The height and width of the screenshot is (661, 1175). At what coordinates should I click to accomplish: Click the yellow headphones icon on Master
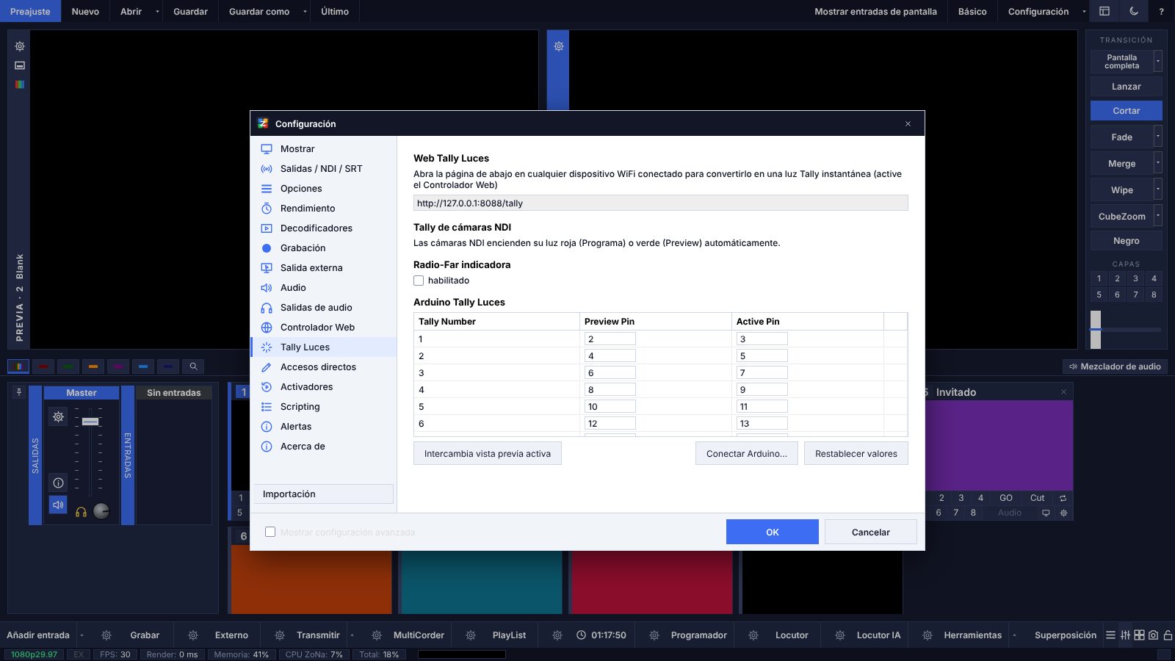click(82, 512)
